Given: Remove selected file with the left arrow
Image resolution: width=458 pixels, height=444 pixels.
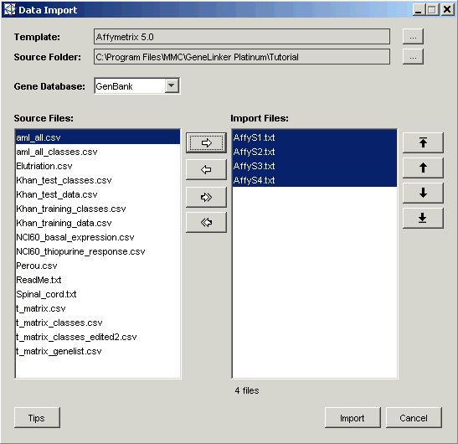Looking at the screenshot, I should (x=206, y=169).
